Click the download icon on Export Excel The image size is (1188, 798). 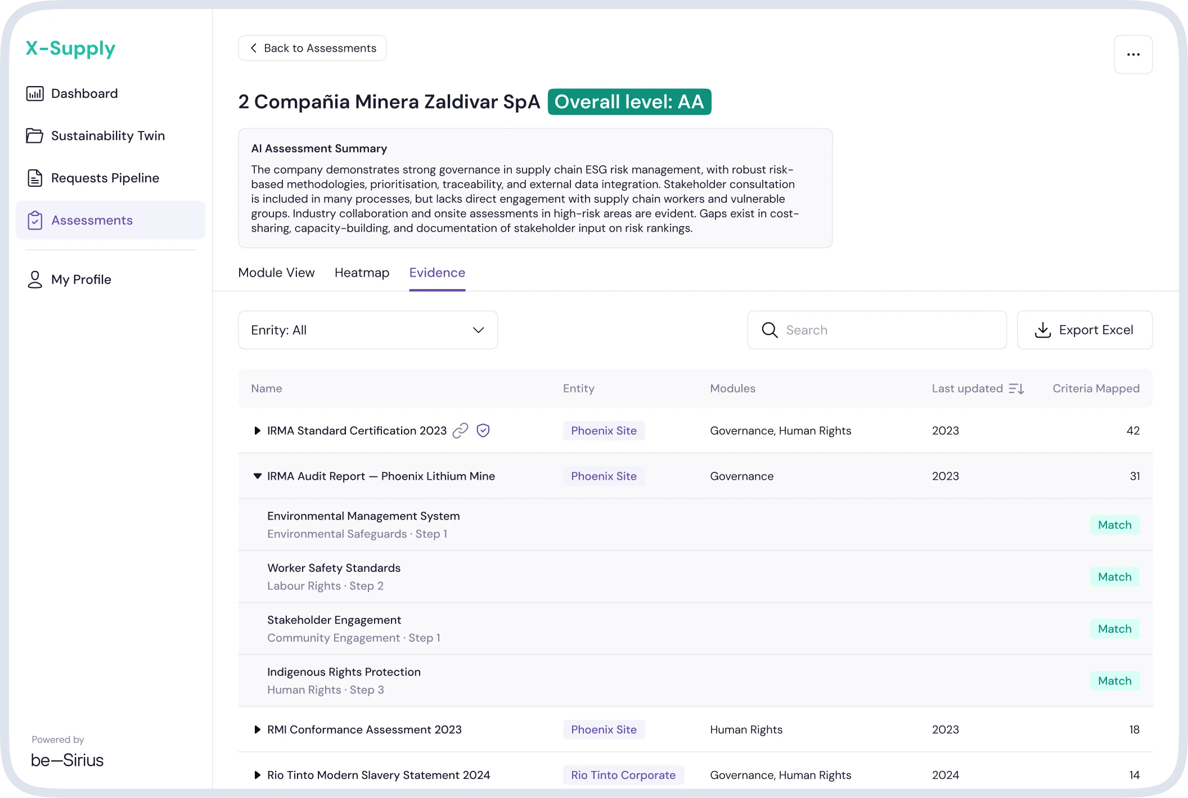point(1043,330)
